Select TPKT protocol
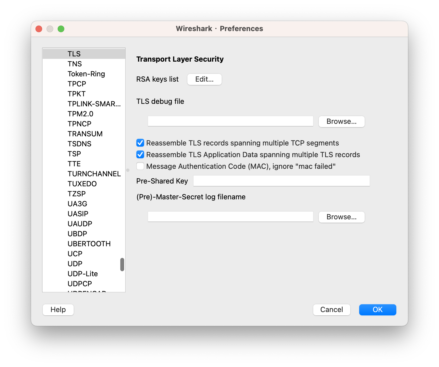This screenshot has width=439, height=367. 84,94
